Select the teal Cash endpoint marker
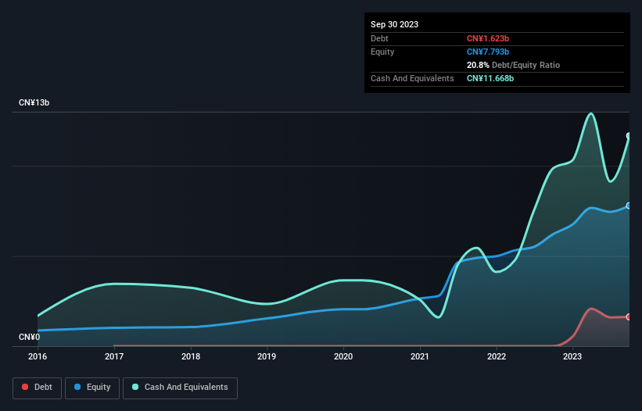This screenshot has height=411, width=642. (629, 136)
